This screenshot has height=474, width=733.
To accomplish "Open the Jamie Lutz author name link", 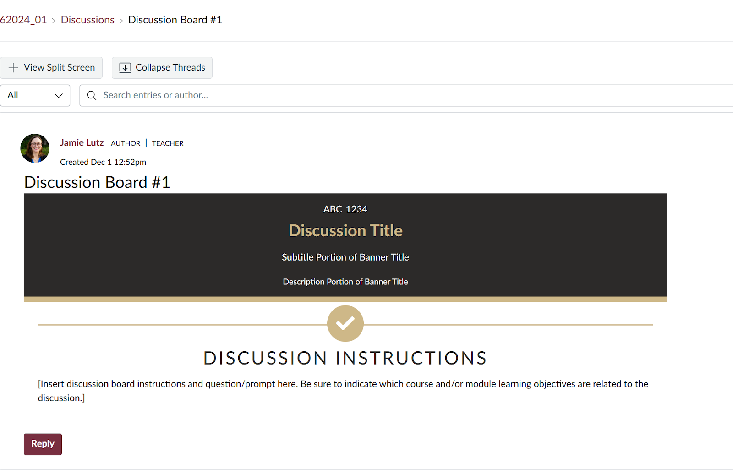I will (x=82, y=143).
